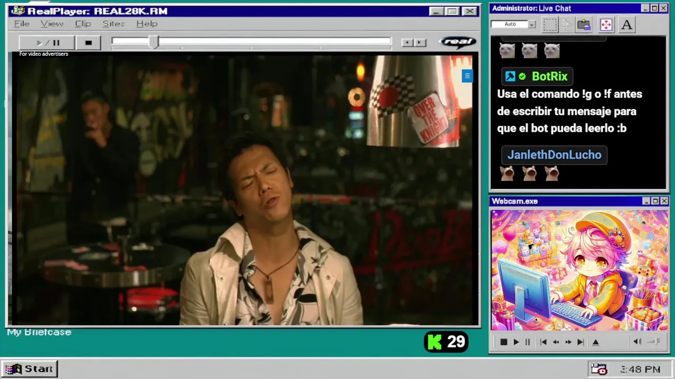Click the Fast-forward button in Webcam.exe
The width and height of the screenshot is (675, 379).
click(x=568, y=342)
